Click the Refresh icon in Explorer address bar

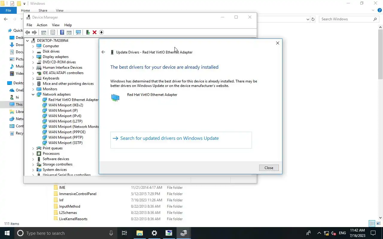(313, 19)
